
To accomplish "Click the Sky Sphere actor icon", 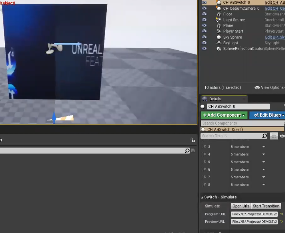I will click(219, 37).
